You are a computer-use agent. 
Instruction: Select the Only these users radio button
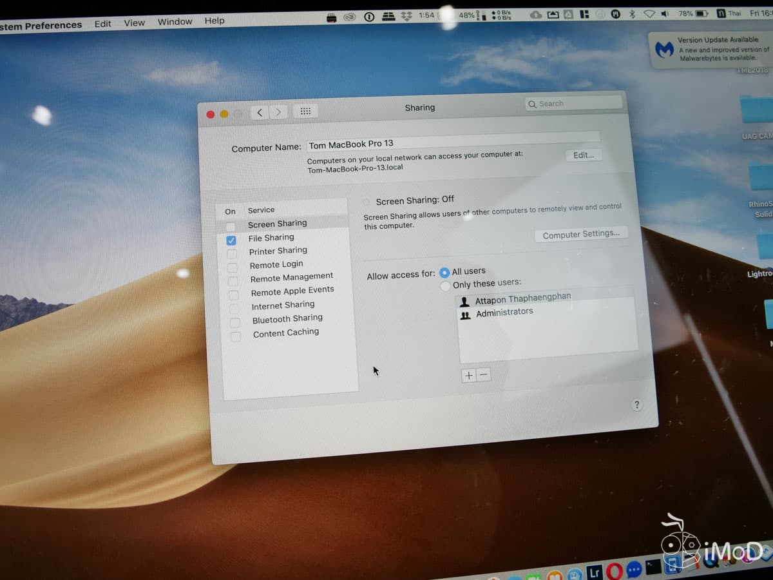pyautogui.click(x=445, y=285)
